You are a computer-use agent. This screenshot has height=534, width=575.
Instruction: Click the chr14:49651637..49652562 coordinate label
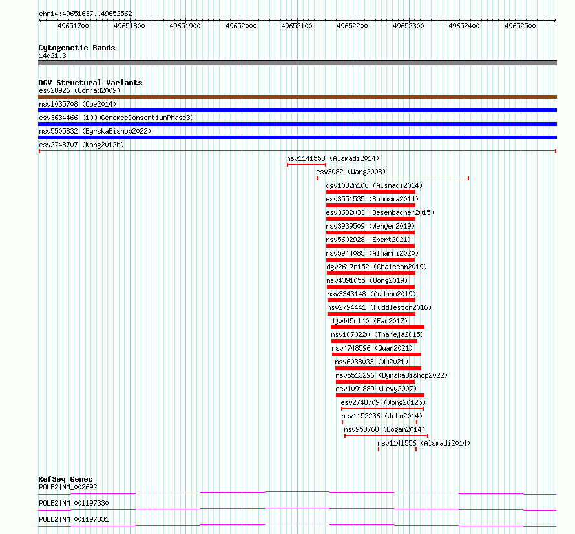click(x=85, y=14)
